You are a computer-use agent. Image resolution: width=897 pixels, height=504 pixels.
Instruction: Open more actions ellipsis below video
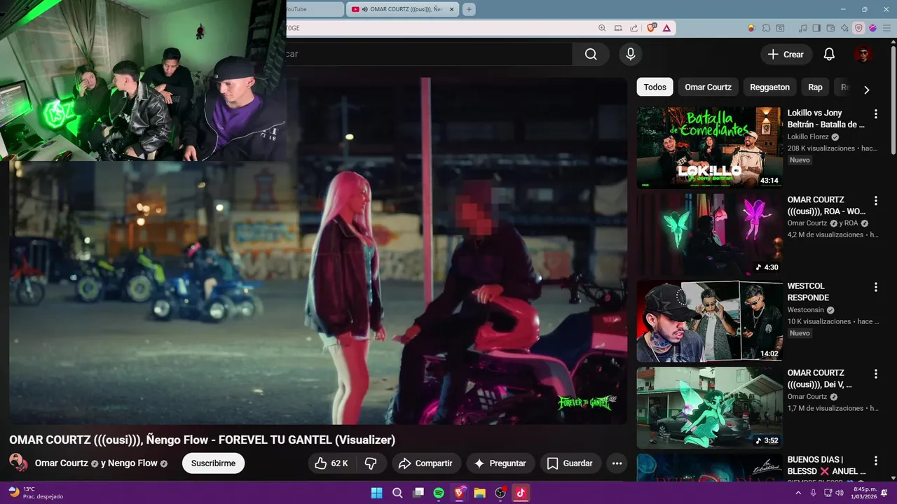click(x=617, y=463)
